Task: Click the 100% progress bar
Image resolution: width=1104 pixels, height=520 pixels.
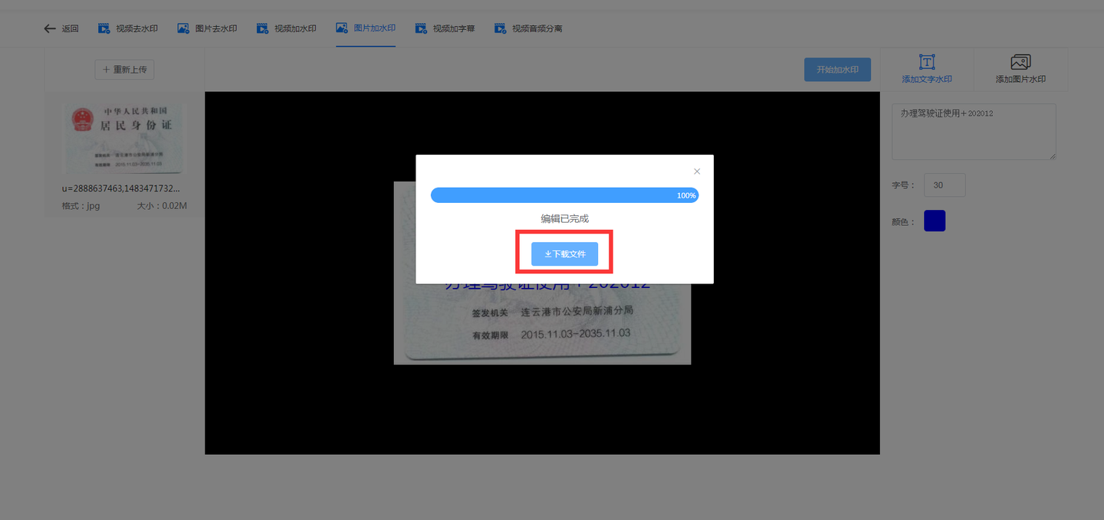Action: [x=564, y=195]
